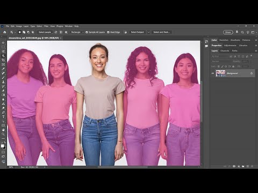This screenshot has width=258, height=193.
Task: Open the Discover lightbulb icon
Action: point(248,32)
